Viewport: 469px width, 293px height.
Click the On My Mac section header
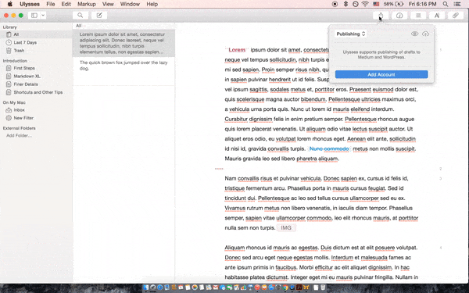click(14, 102)
